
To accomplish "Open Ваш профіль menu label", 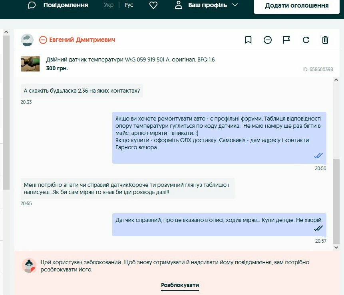I will pos(207,5).
